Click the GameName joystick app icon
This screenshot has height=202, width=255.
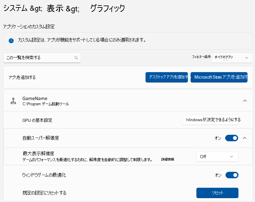point(13,101)
